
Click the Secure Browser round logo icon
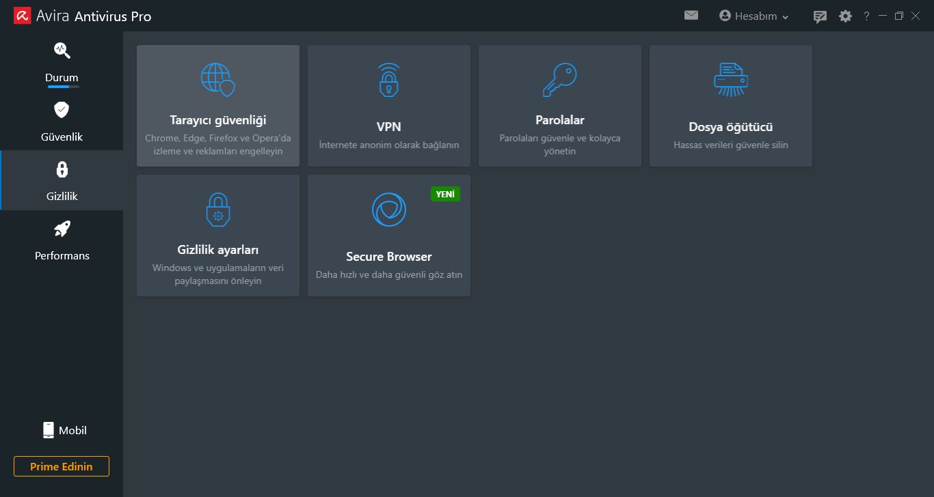(389, 209)
